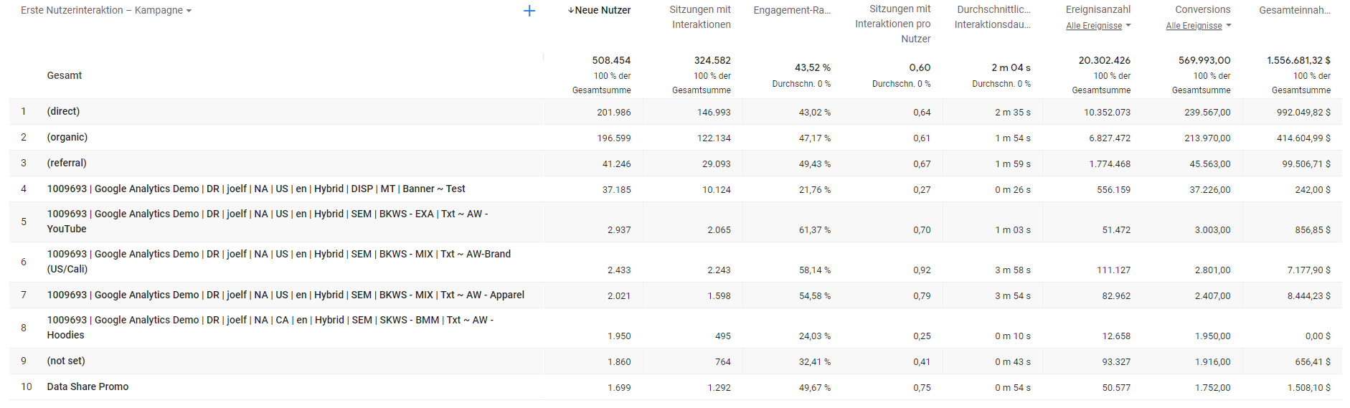
Task: Open Alle Ereignisse dropdown under Ereignisanzahl
Action: (1098, 26)
